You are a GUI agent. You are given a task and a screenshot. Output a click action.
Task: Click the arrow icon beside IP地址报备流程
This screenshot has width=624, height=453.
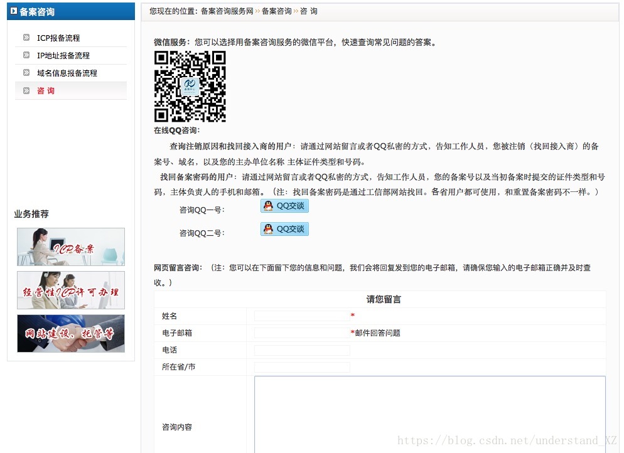pyautogui.click(x=26, y=55)
